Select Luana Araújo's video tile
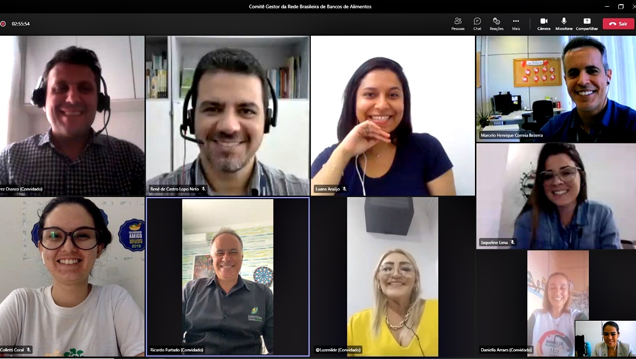636x359 pixels. pyautogui.click(x=393, y=115)
